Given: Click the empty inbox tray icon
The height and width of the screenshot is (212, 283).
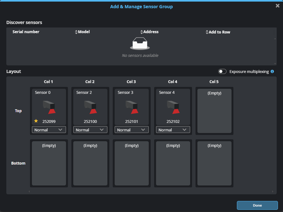Looking at the screenshot, I should click(x=140, y=44).
